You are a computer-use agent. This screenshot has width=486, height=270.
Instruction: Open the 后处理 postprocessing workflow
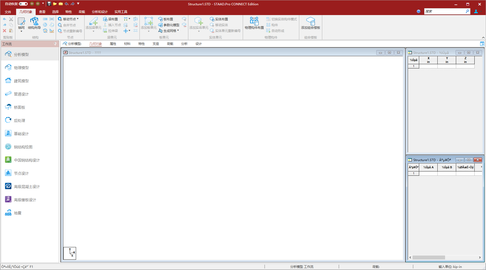point(30,120)
